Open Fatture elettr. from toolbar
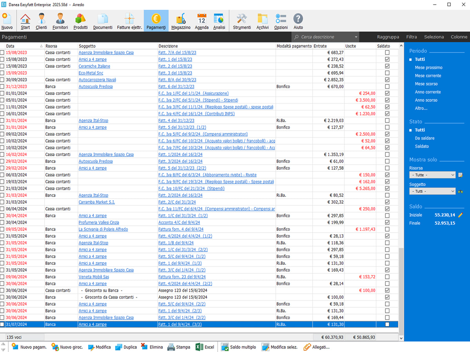The width and height of the screenshot is (470, 352). tap(129, 21)
